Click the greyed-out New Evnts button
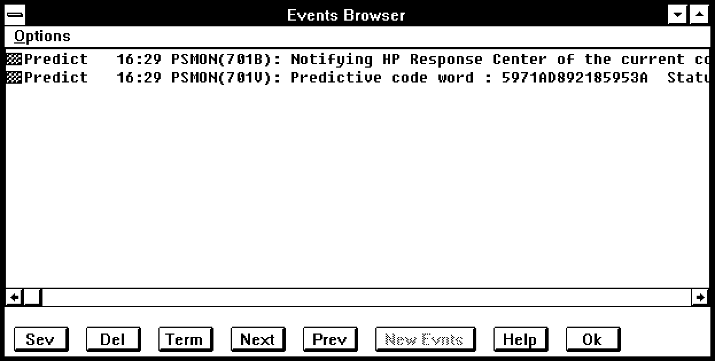Image resolution: width=715 pixels, height=361 pixels. tap(424, 339)
